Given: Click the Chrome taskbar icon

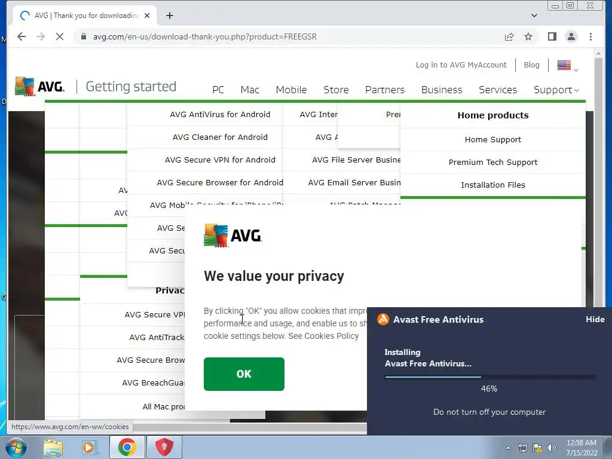Looking at the screenshot, I should [127, 447].
